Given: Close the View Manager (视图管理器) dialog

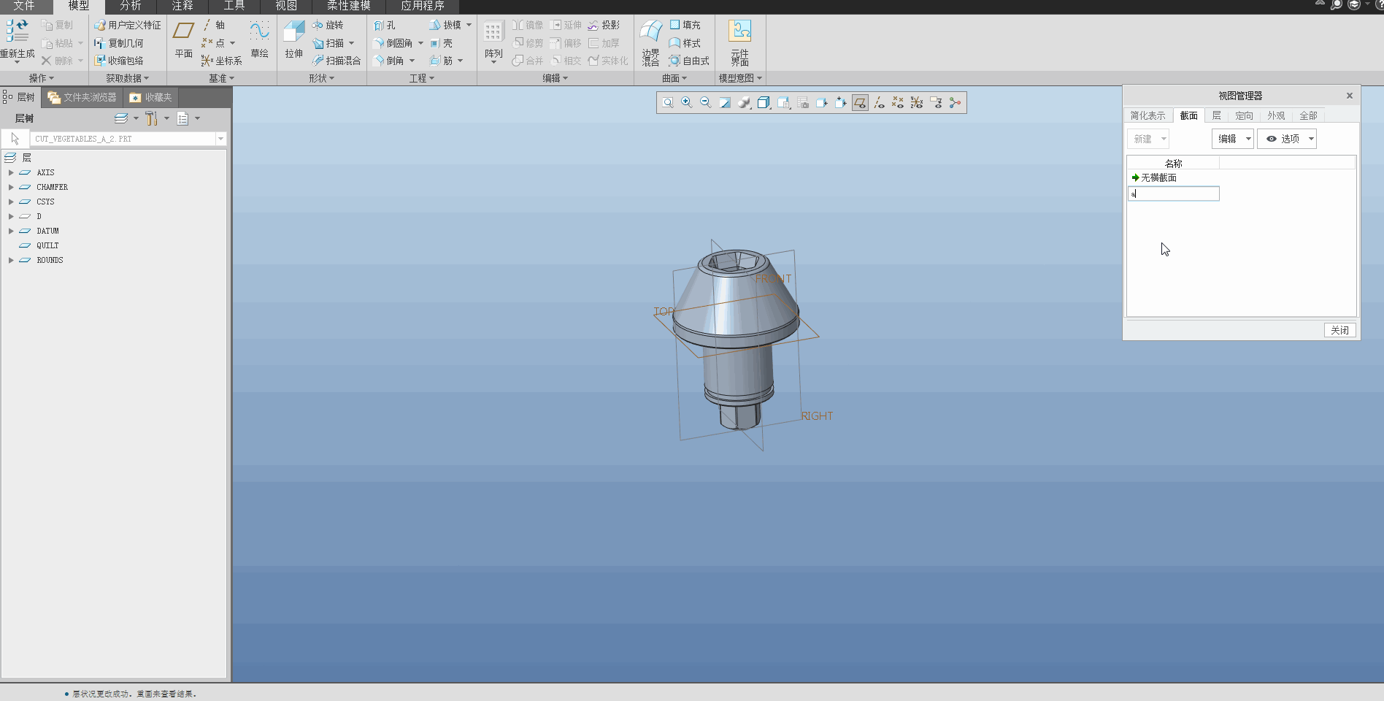Looking at the screenshot, I should (x=1349, y=96).
